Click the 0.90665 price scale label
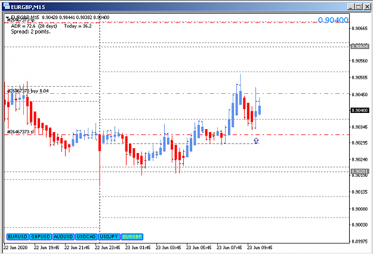The width and height of the screenshot is (373, 254). click(360, 28)
